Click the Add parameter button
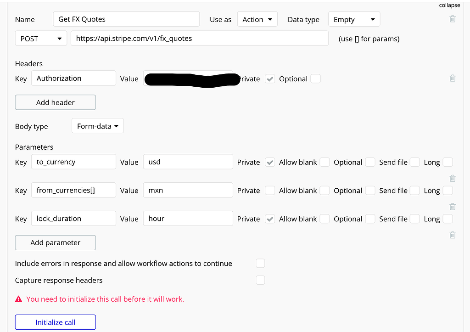 (x=55, y=242)
